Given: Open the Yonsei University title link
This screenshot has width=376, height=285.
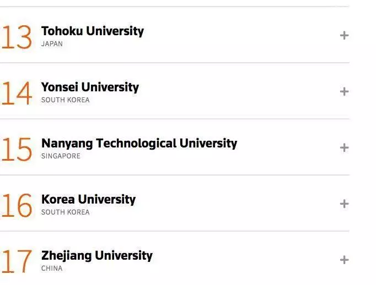Looking at the screenshot, I should [x=90, y=87].
